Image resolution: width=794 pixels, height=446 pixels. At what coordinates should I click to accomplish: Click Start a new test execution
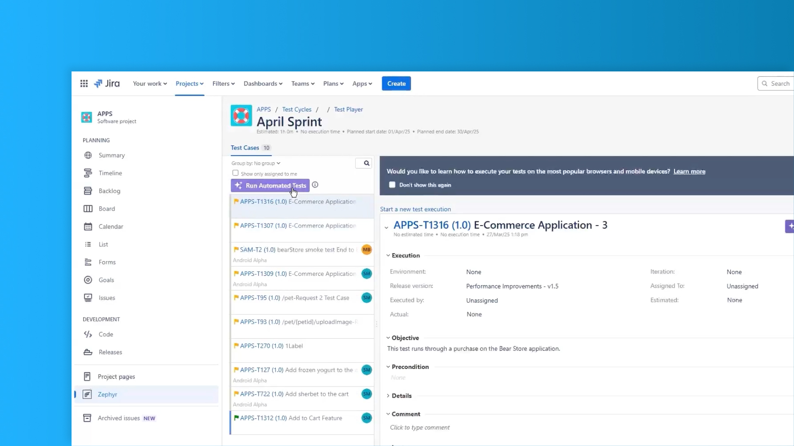click(x=415, y=209)
